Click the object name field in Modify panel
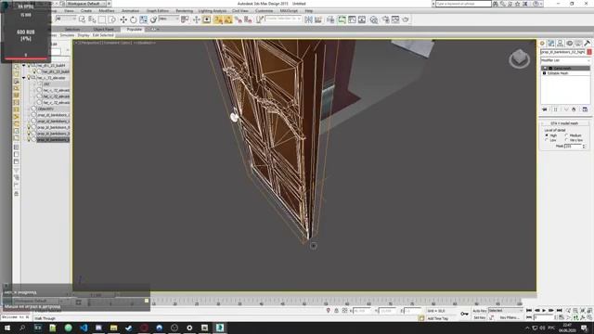This screenshot has height=334, width=594. click(x=563, y=52)
